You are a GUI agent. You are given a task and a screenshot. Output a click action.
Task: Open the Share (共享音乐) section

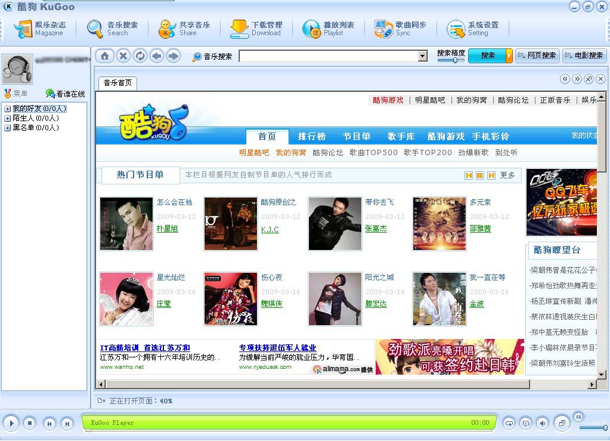(184, 29)
